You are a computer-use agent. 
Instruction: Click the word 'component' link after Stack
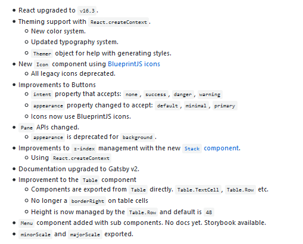[x=221, y=148]
